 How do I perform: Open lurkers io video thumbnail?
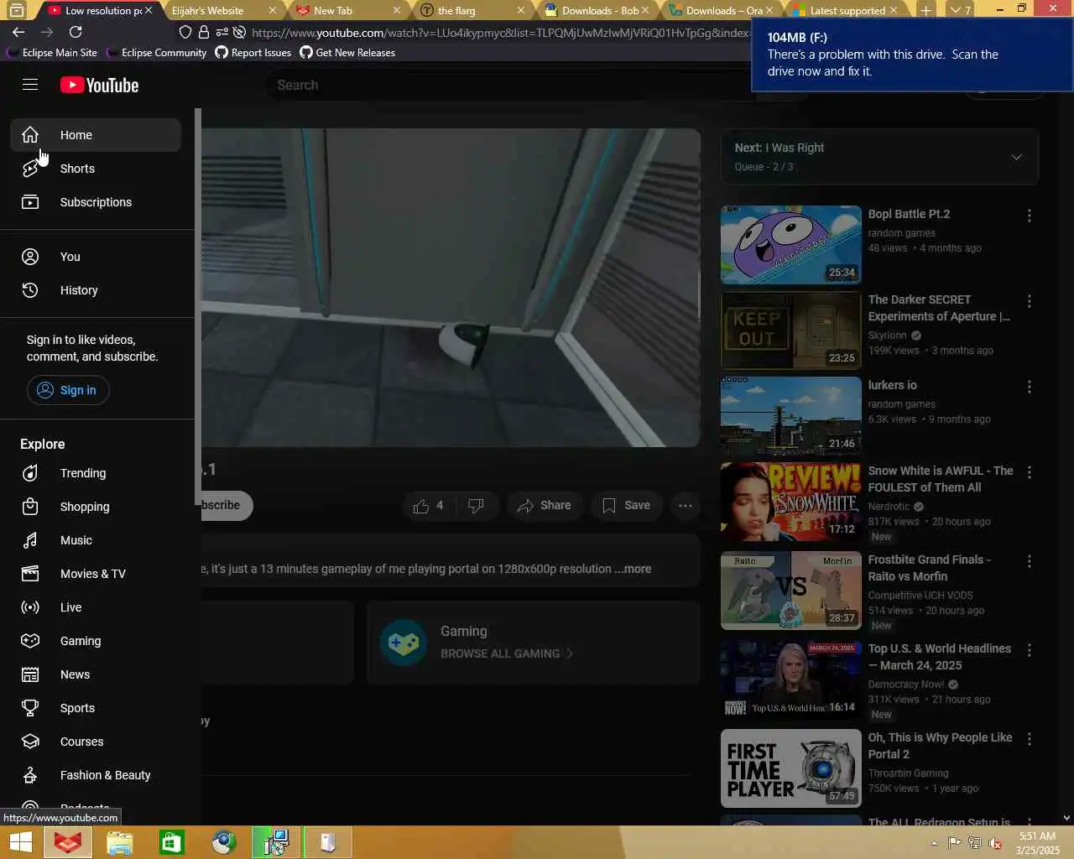790,416
